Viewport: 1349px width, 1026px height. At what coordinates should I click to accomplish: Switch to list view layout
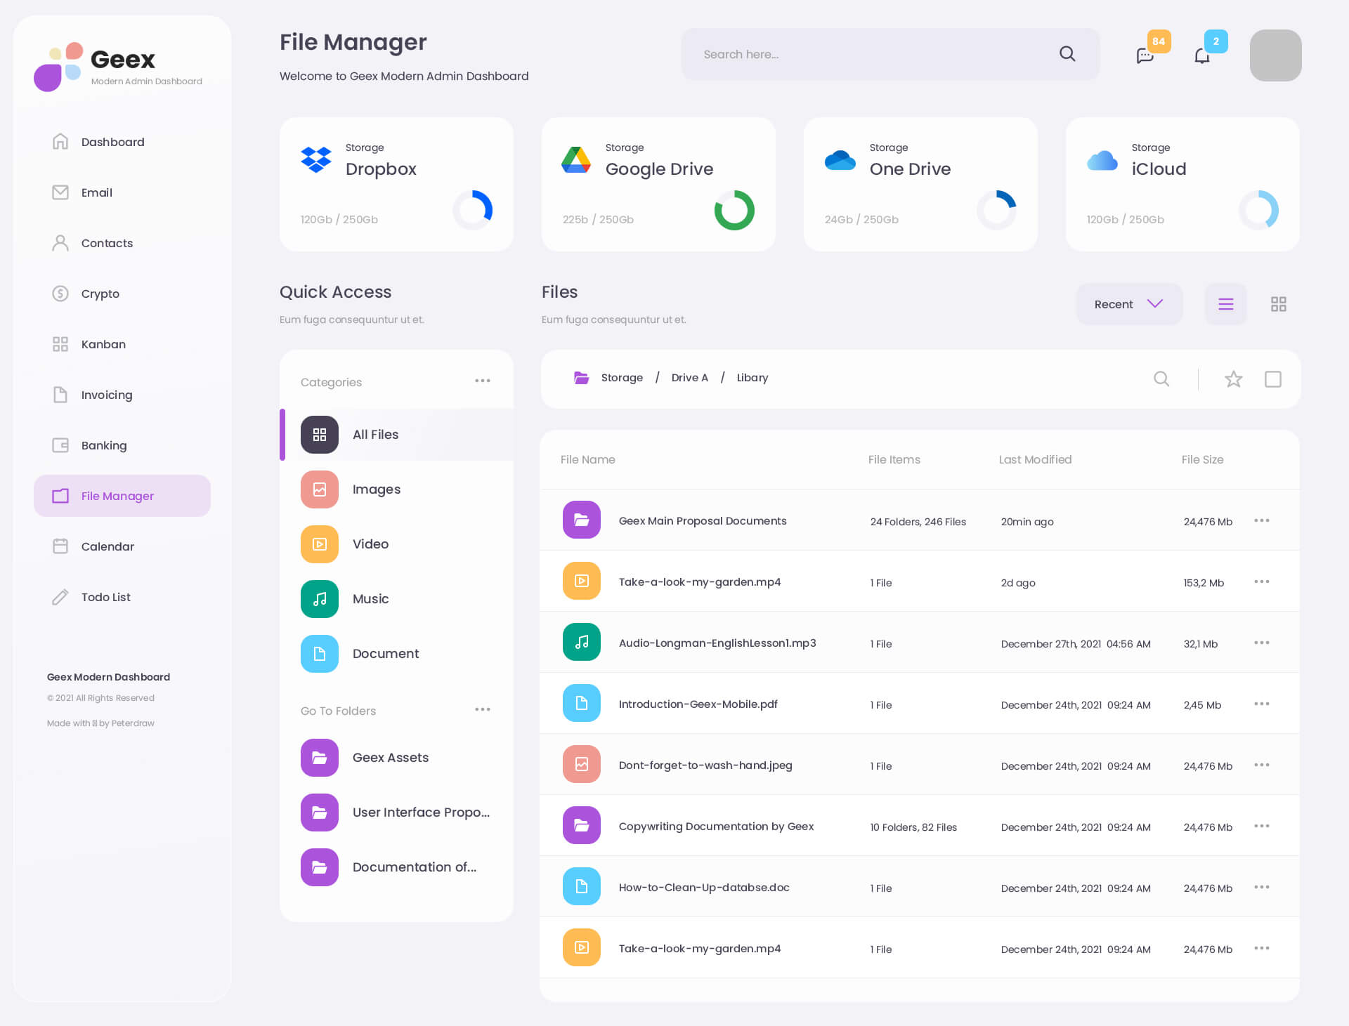1225,304
